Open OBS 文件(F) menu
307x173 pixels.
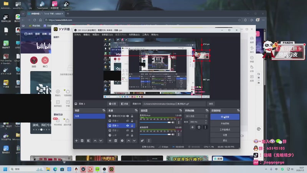78,35
